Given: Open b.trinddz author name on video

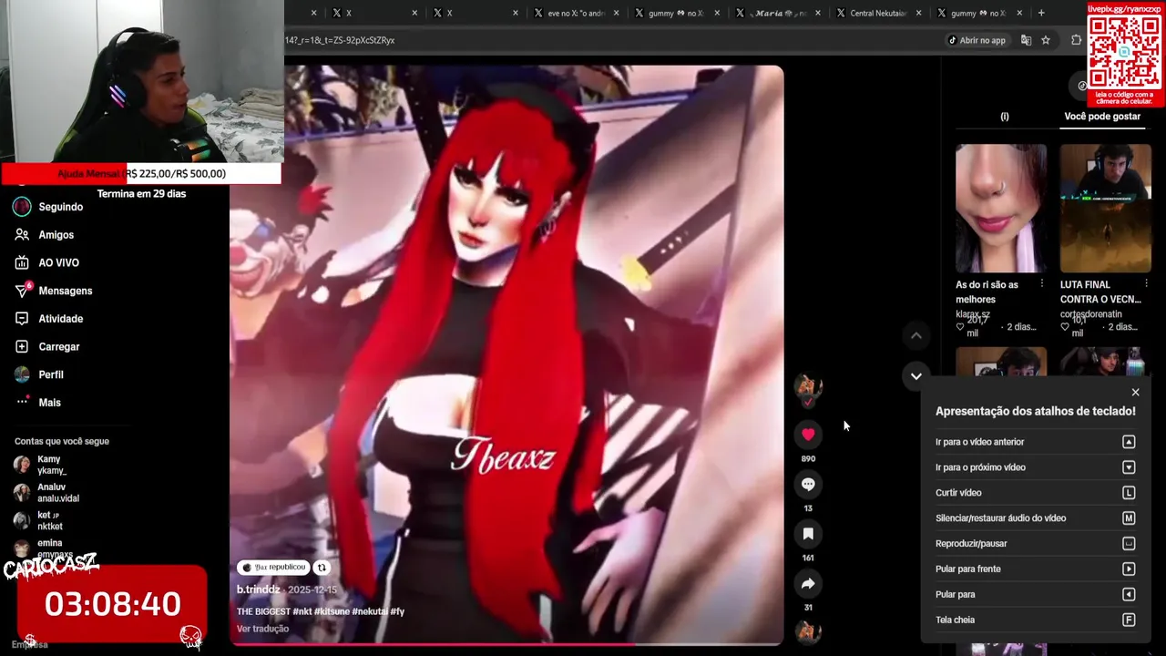Looking at the screenshot, I should pos(259,589).
